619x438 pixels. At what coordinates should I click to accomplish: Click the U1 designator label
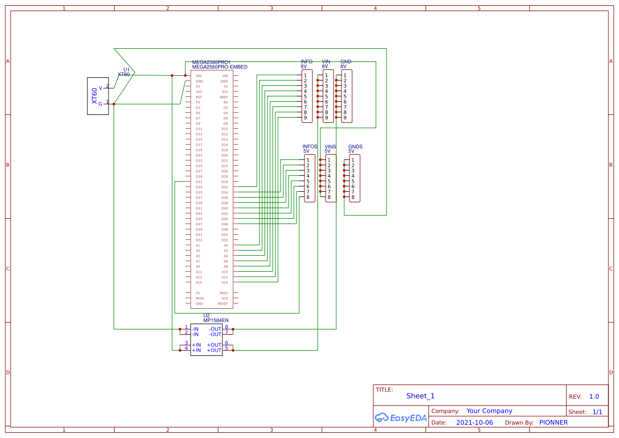tap(127, 69)
